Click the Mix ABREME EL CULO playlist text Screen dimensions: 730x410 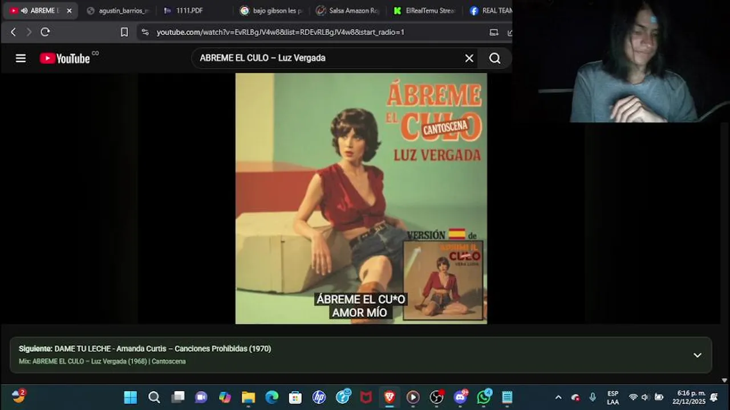click(102, 361)
